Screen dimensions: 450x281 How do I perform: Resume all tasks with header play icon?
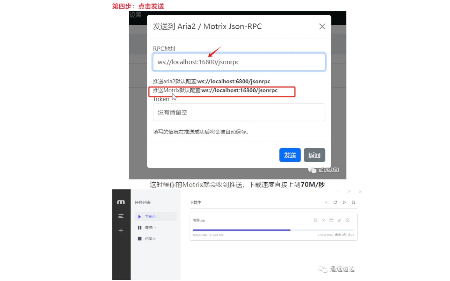click(x=344, y=202)
